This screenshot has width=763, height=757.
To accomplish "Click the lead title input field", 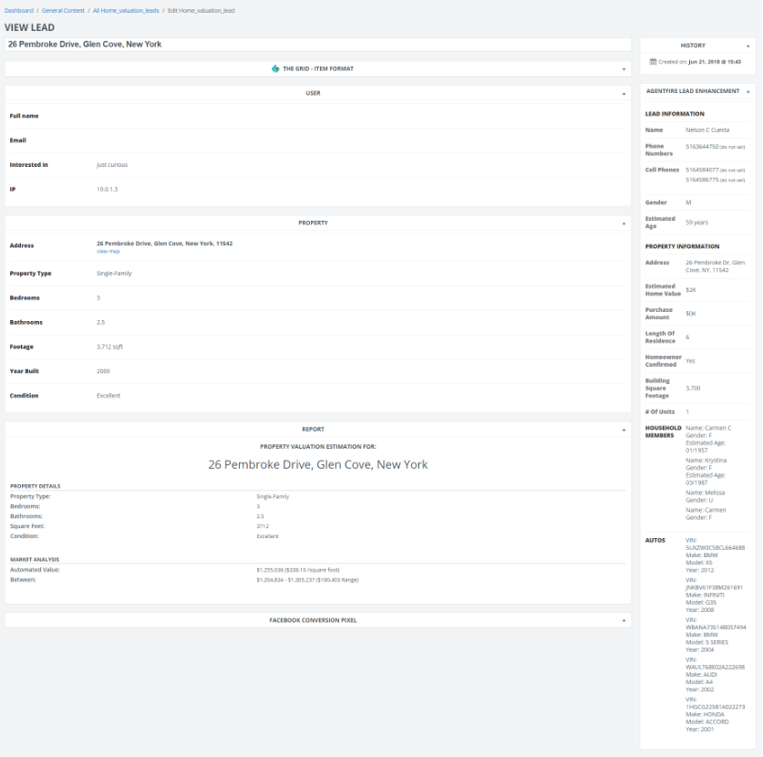I will point(317,44).
